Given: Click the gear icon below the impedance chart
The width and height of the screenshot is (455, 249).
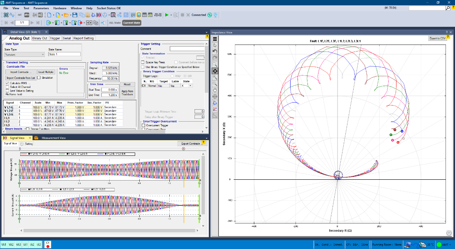Looking at the screenshot, I should point(449,233).
